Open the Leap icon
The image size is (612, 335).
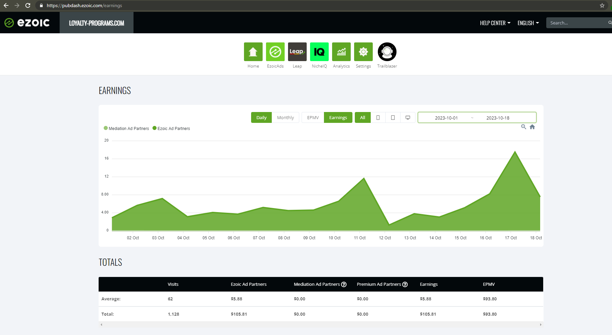click(x=297, y=52)
